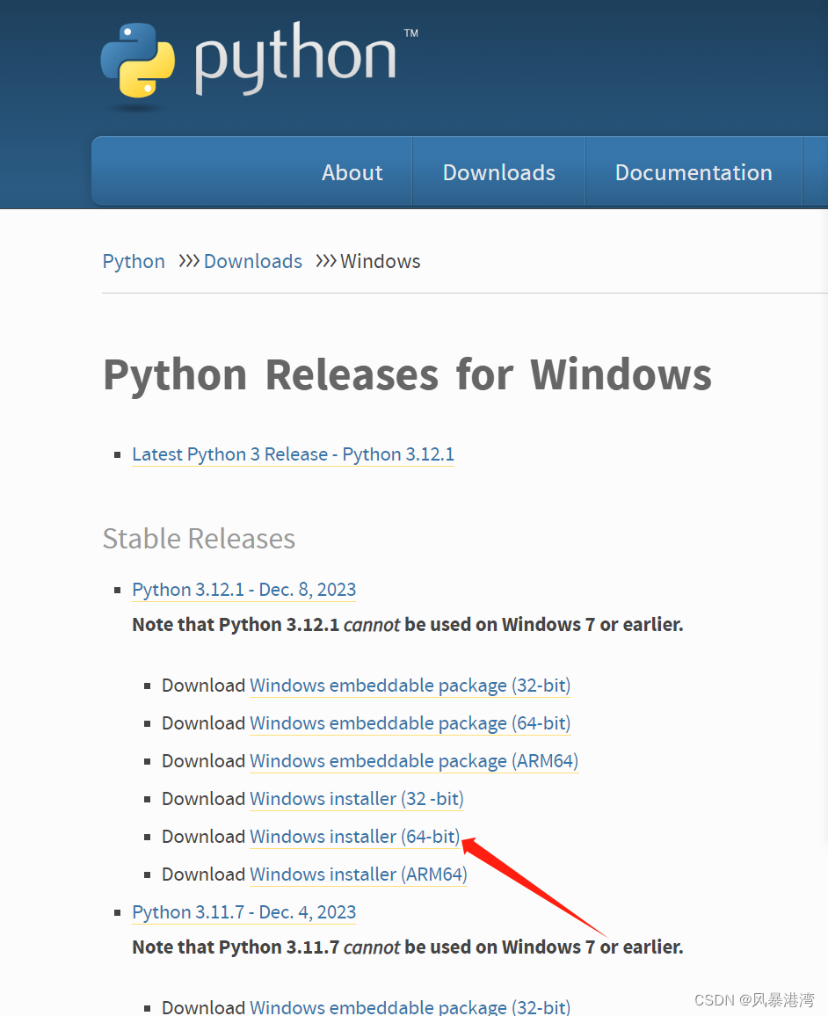
Task: Go to Python in the breadcrumb
Action: tap(134, 261)
